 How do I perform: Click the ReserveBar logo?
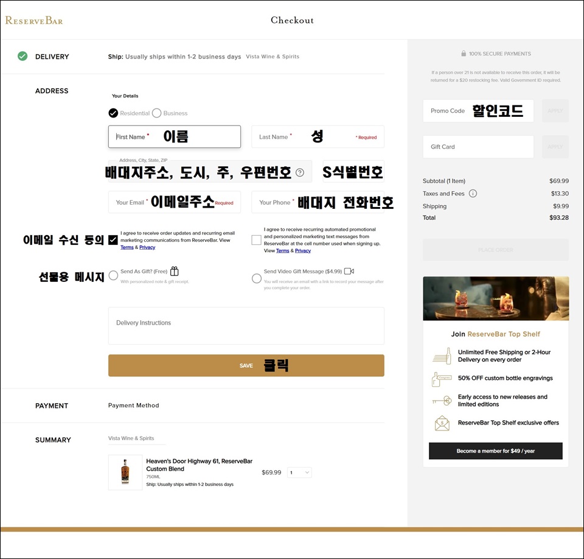[34, 21]
